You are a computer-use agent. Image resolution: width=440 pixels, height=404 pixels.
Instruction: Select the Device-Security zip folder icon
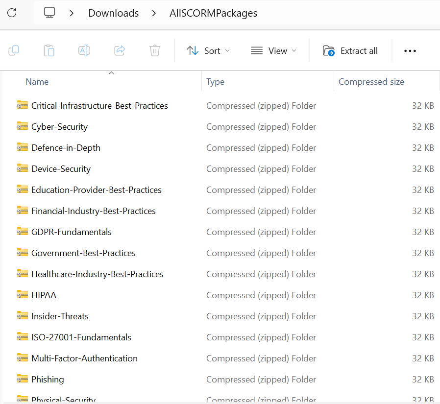23,168
